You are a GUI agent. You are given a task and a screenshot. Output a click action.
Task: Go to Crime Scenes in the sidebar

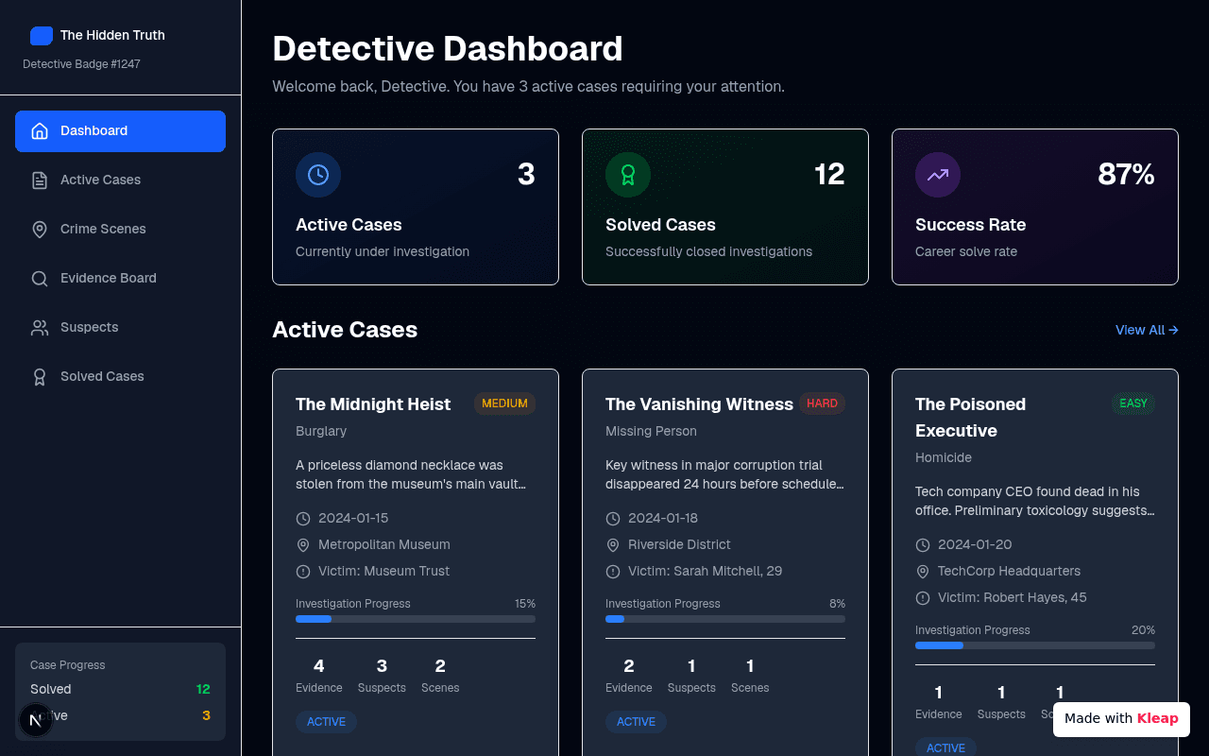click(x=120, y=230)
